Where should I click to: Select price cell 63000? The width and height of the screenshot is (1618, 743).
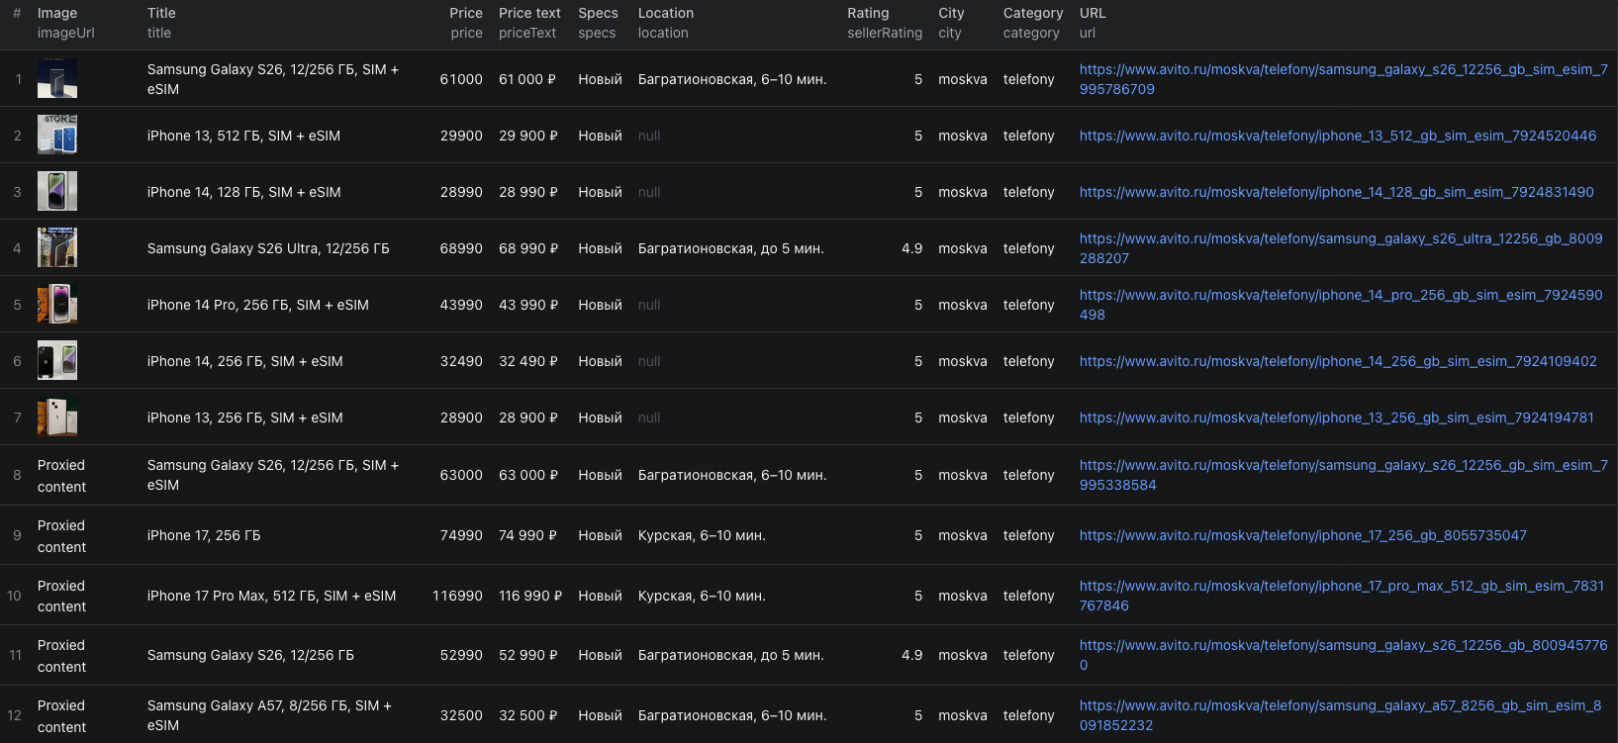461,475
